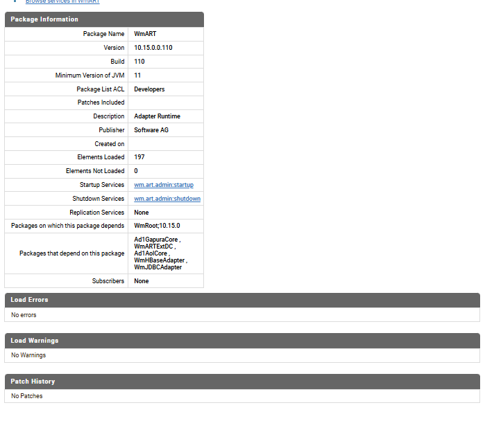
Task: Select WmARTExtDC in dependent packages
Action: pyautogui.click(x=153, y=247)
